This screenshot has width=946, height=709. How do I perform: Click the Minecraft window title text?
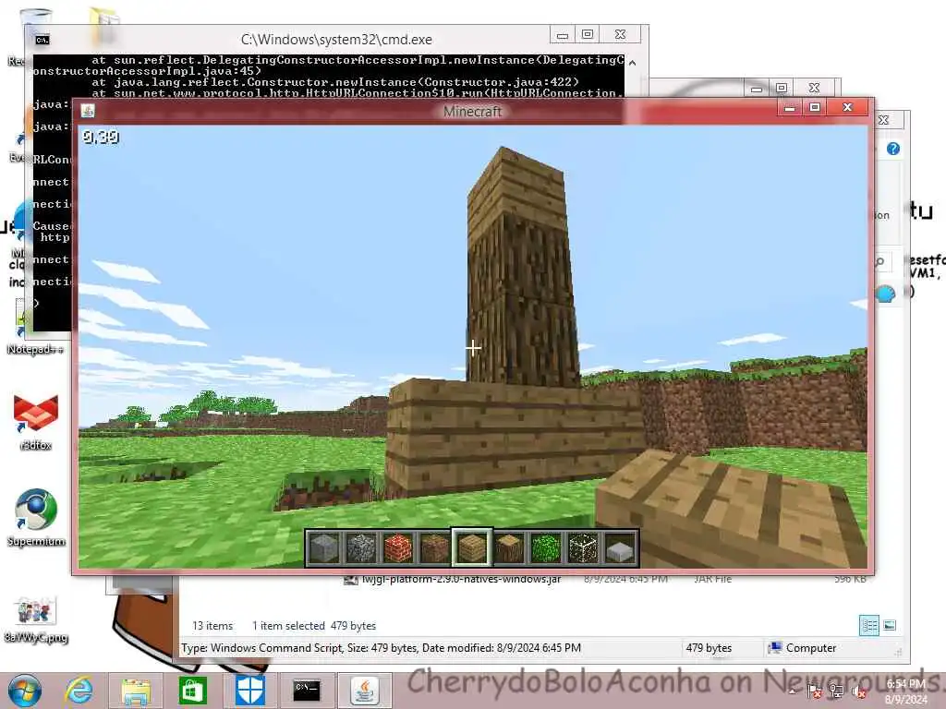tap(472, 112)
